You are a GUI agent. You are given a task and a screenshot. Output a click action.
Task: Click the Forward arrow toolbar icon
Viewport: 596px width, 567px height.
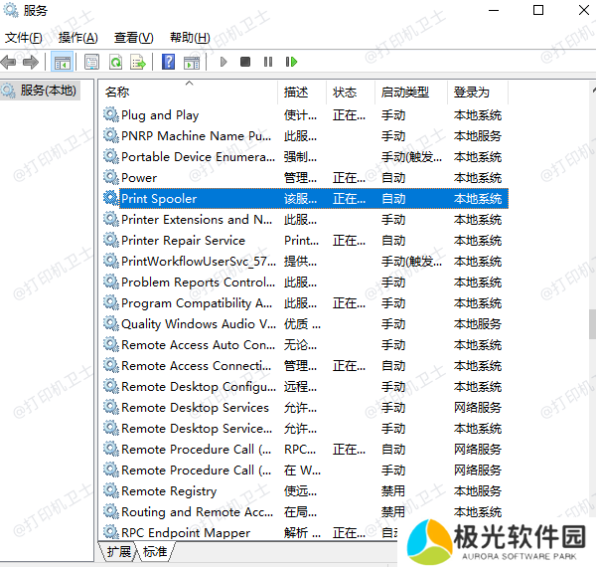tap(31, 62)
